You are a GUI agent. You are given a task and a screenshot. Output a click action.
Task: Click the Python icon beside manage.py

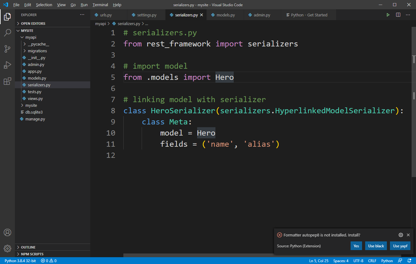(22, 119)
